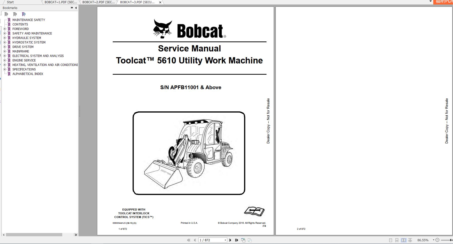This screenshot has height=244, width=453.
Task: Open the MAINTENANCE SAFETY bookmark
Action: 29,20
